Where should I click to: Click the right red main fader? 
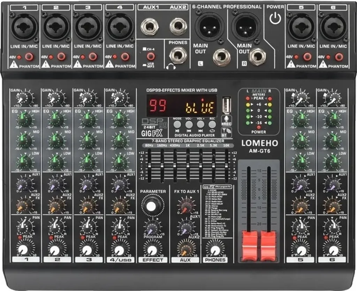point(268,246)
